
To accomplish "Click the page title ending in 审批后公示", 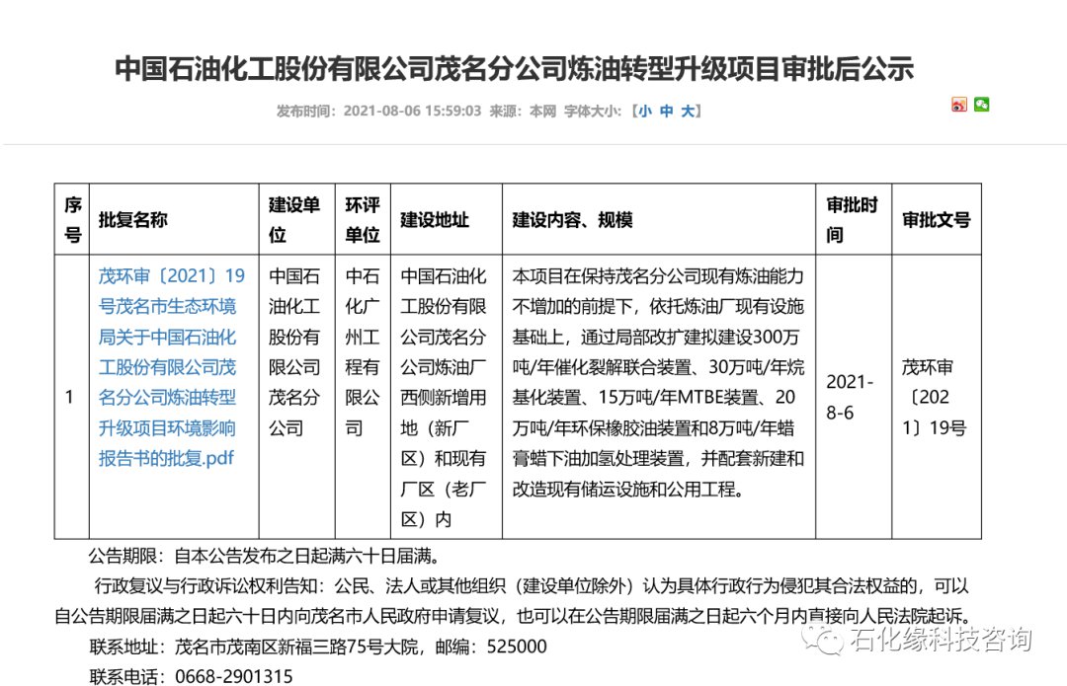I will coord(514,69).
